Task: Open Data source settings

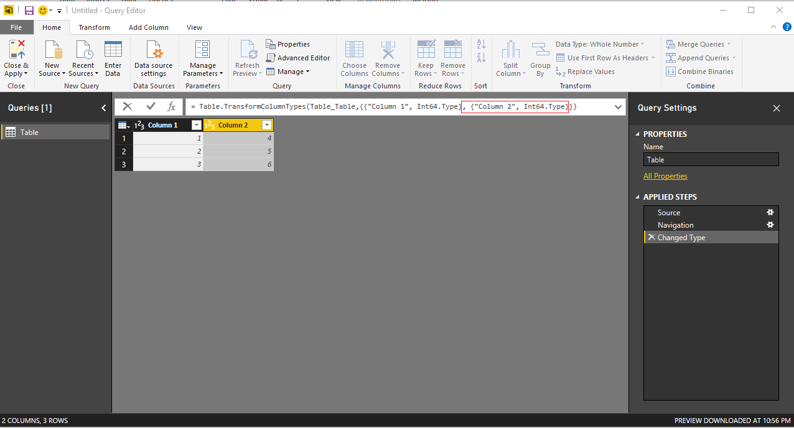Action: tap(153, 49)
